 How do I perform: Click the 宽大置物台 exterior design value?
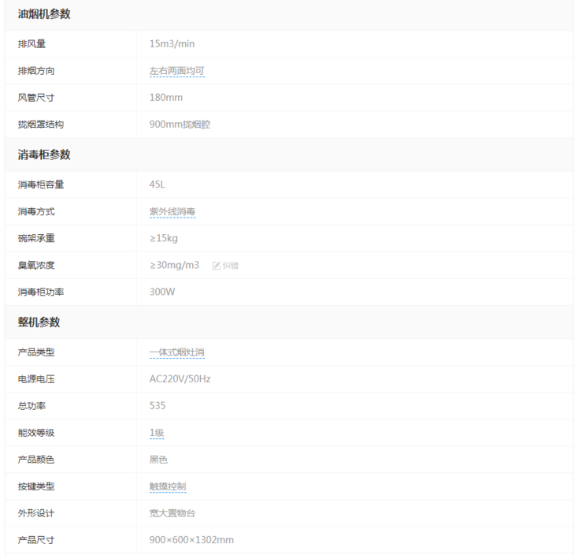(x=172, y=513)
